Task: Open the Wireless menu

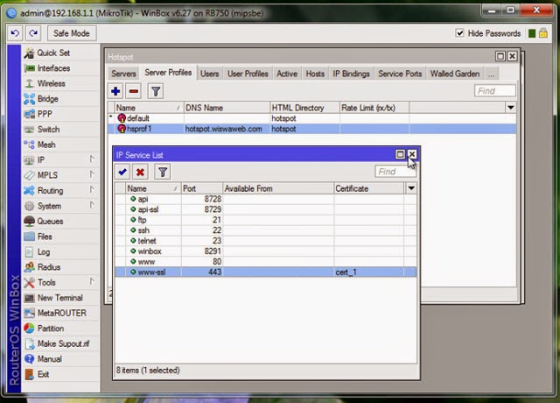Action: coord(60,83)
